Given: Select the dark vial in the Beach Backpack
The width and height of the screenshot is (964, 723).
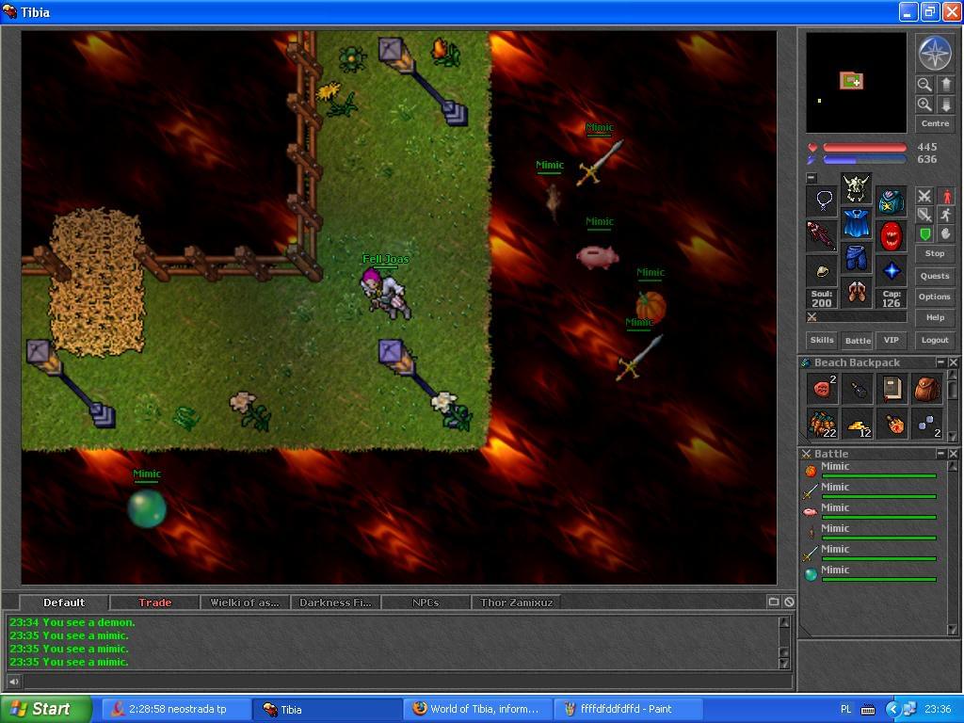Looking at the screenshot, I should coord(857,389).
